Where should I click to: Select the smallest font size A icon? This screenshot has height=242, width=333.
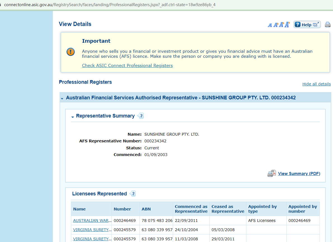(x=270, y=25)
